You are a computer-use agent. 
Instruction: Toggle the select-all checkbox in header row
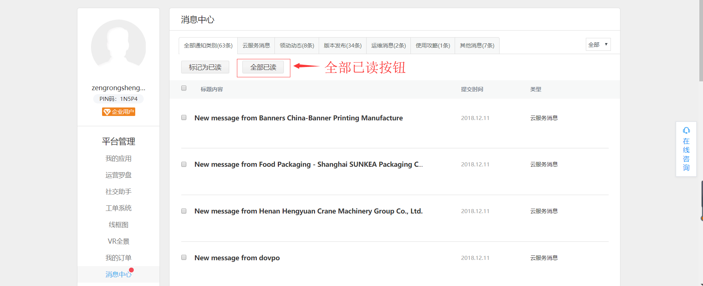(x=184, y=88)
